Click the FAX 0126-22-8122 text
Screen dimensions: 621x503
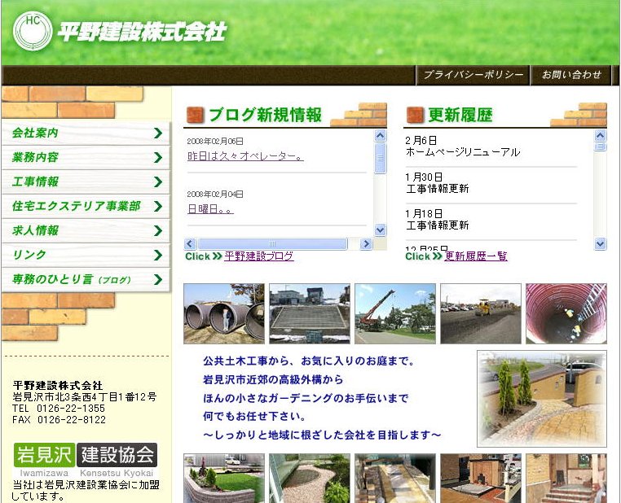coord(59,419)
